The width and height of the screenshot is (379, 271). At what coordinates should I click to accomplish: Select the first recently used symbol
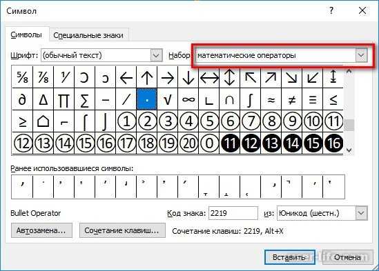coord(22,187)
